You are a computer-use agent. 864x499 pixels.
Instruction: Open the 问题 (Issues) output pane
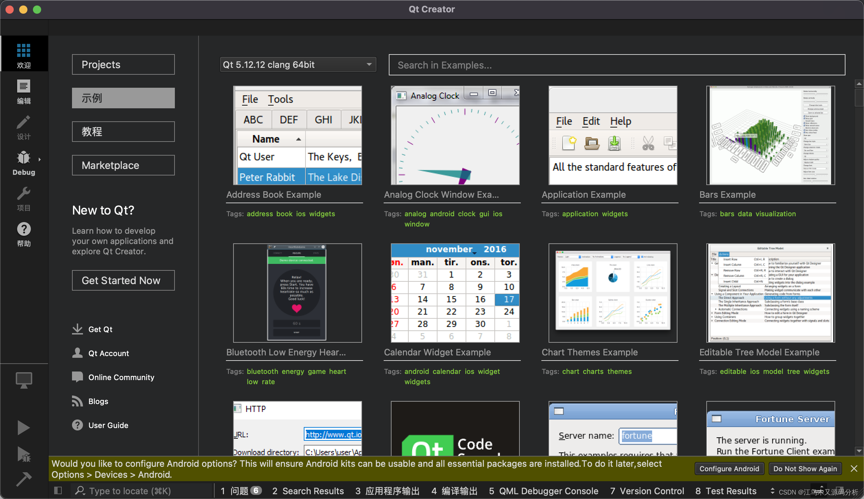click(x=241, y=491)
